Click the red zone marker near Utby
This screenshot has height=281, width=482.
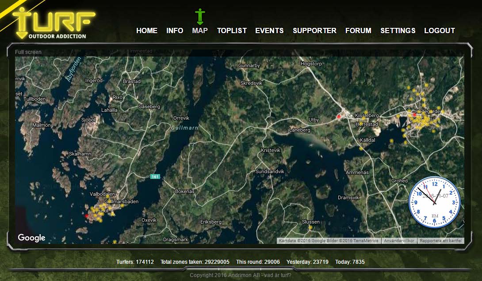click(339, 117)
